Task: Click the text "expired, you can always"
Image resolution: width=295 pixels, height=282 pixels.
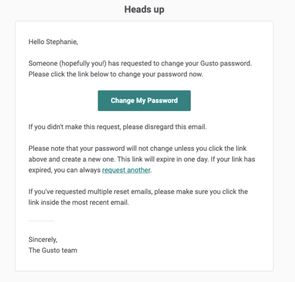Action: (x=64, y=170)
